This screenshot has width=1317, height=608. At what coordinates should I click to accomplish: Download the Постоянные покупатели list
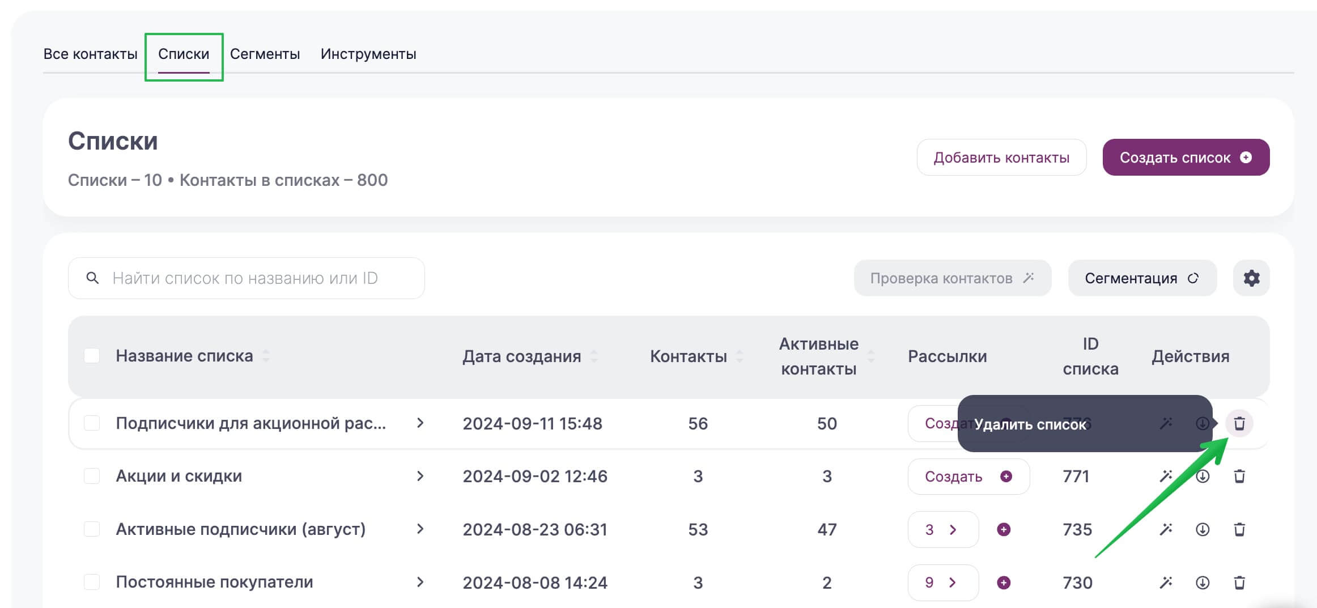tap(1203, 583)
